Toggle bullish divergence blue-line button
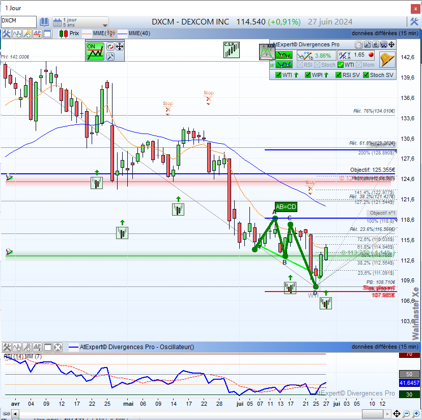 coord(284,64)
